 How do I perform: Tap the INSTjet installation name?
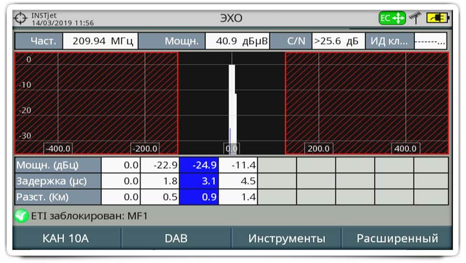[44, 15]
